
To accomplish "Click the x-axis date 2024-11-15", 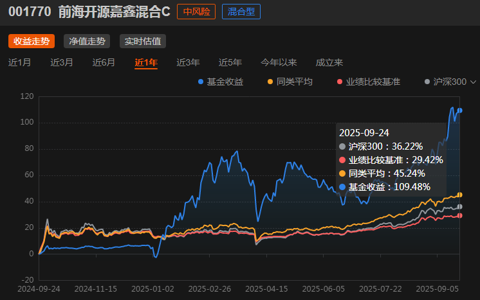I will point(96,289).
